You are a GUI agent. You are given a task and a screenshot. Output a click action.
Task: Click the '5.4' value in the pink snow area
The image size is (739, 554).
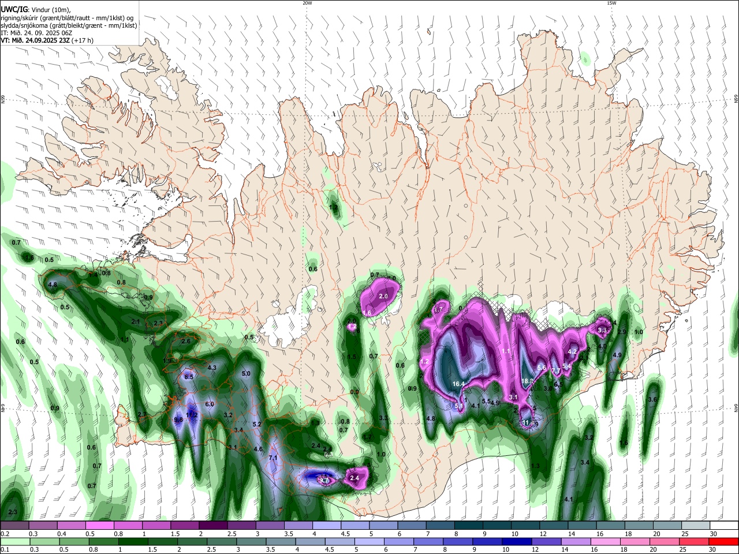[566, 366]
